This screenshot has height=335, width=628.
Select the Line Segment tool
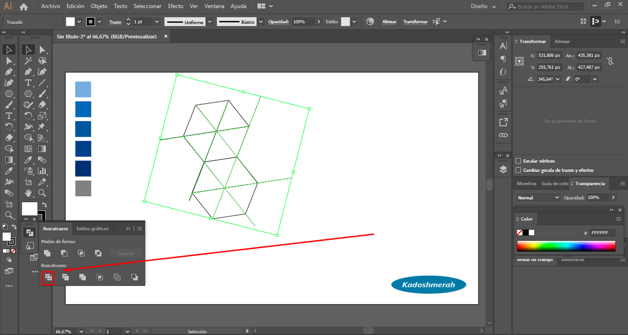pos(42,82)
